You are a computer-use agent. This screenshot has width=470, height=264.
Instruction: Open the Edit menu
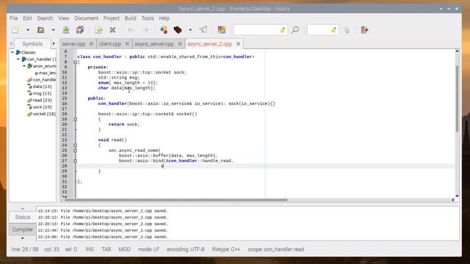[x=27, y=18]
